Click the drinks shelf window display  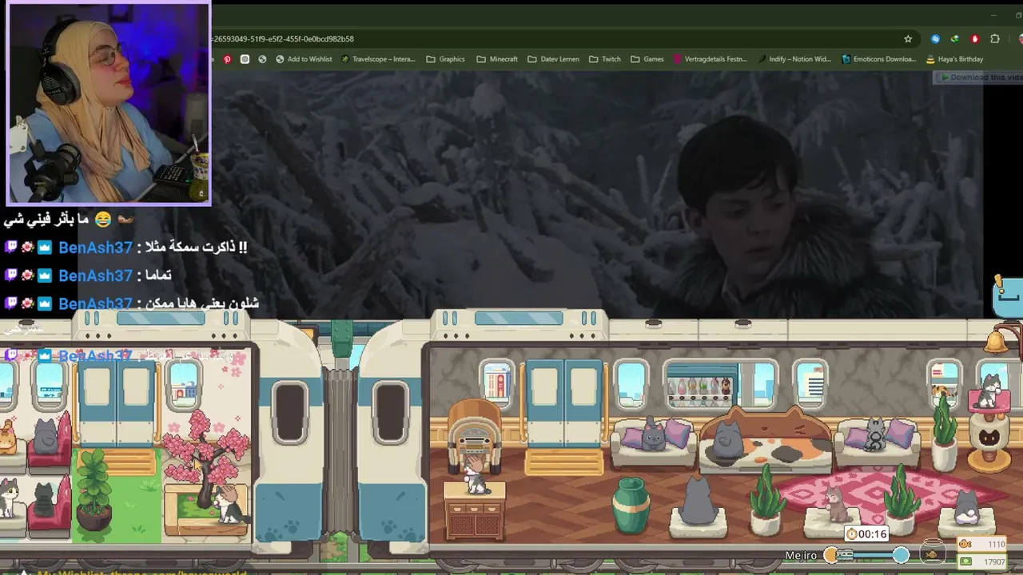coord(701,387)
